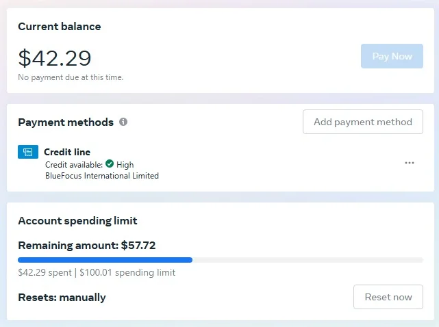Click the High credit availability text

(125, 165)
